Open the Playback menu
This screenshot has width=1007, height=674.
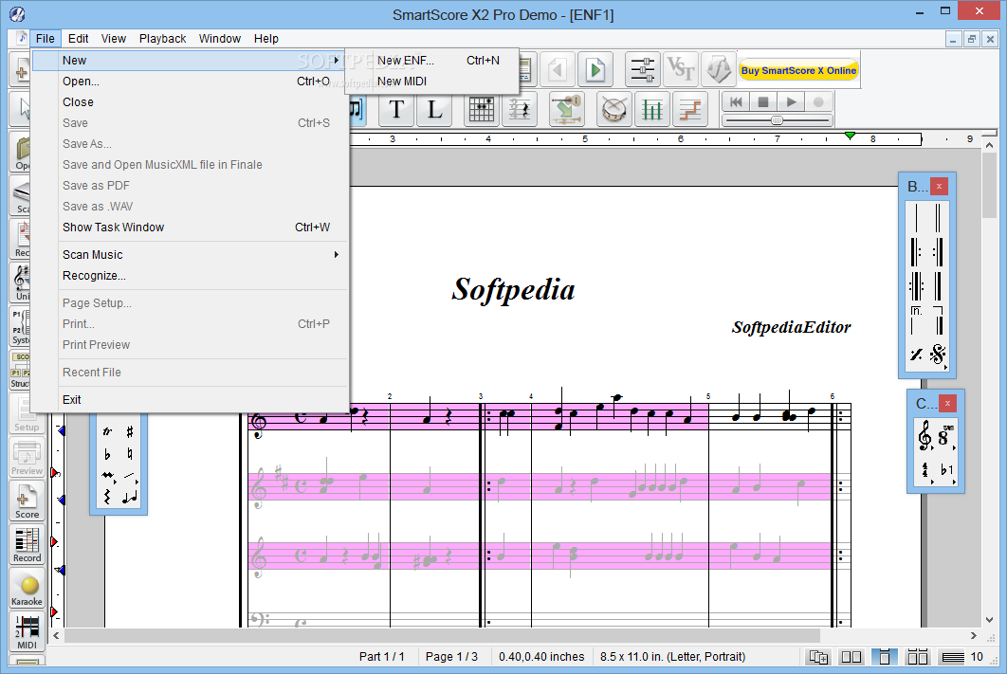pos(162,39)
